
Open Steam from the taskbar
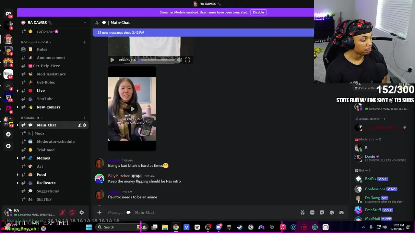click(240, 227)
